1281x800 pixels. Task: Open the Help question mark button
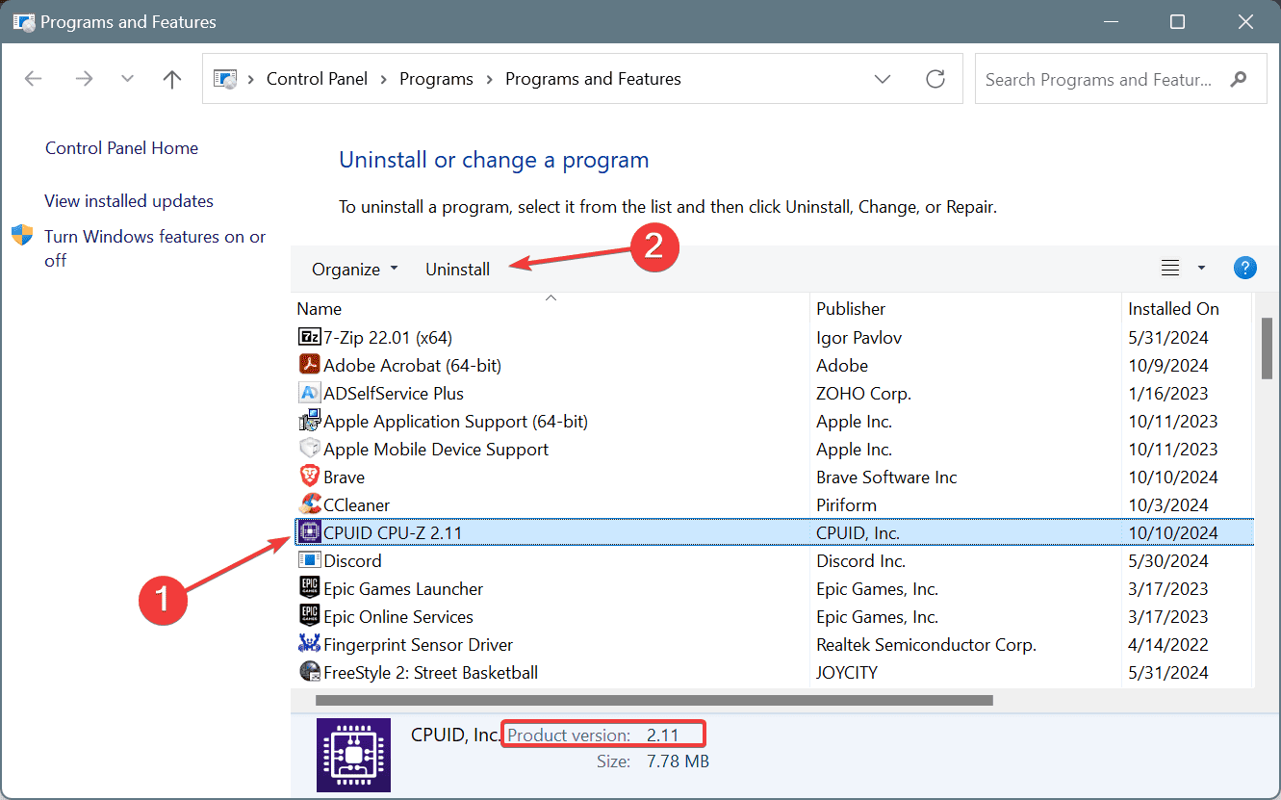coord(1244,269)
